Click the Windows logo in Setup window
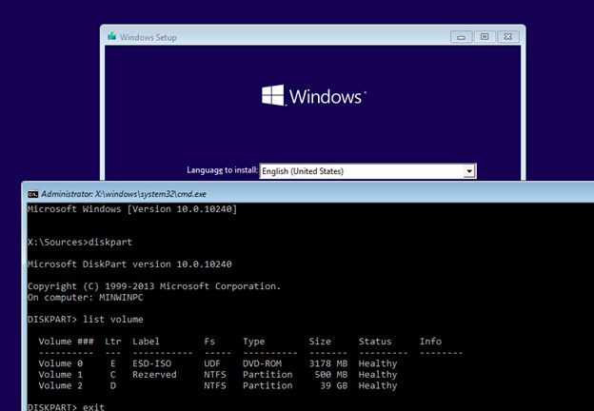The height and width of the screenshot is (411, 594). pyautogui.click(x=314, y=95)
